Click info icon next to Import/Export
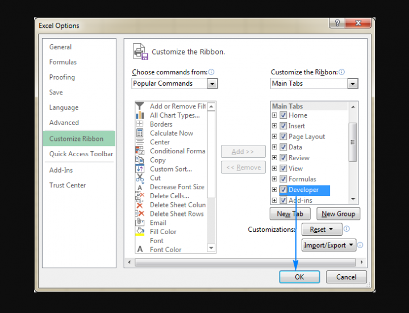This screenshot has width=409, height=313. click(x=360, y=245)
